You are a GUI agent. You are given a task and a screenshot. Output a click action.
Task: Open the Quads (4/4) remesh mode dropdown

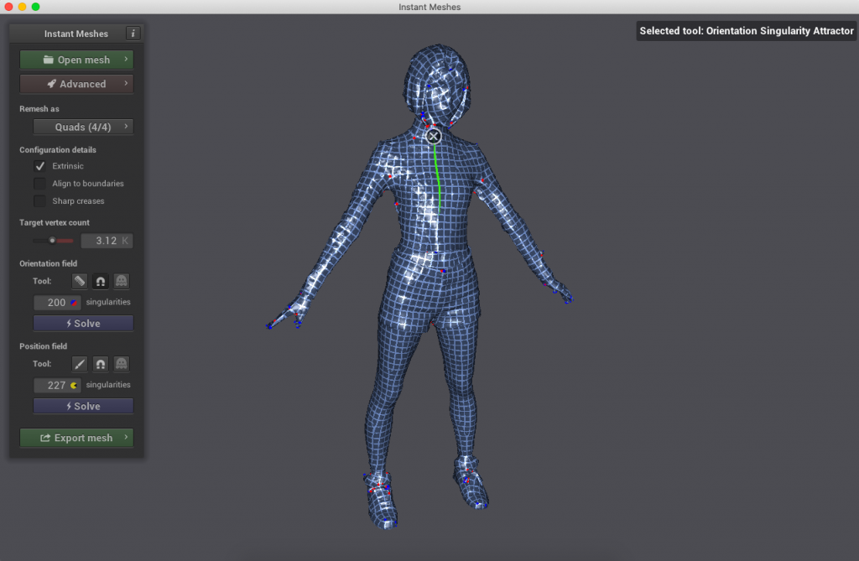(x=82, y=126)
